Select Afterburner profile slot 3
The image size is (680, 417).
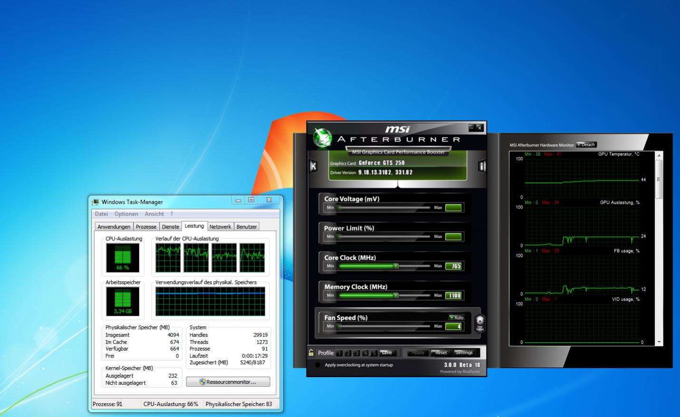pos(356,353)
